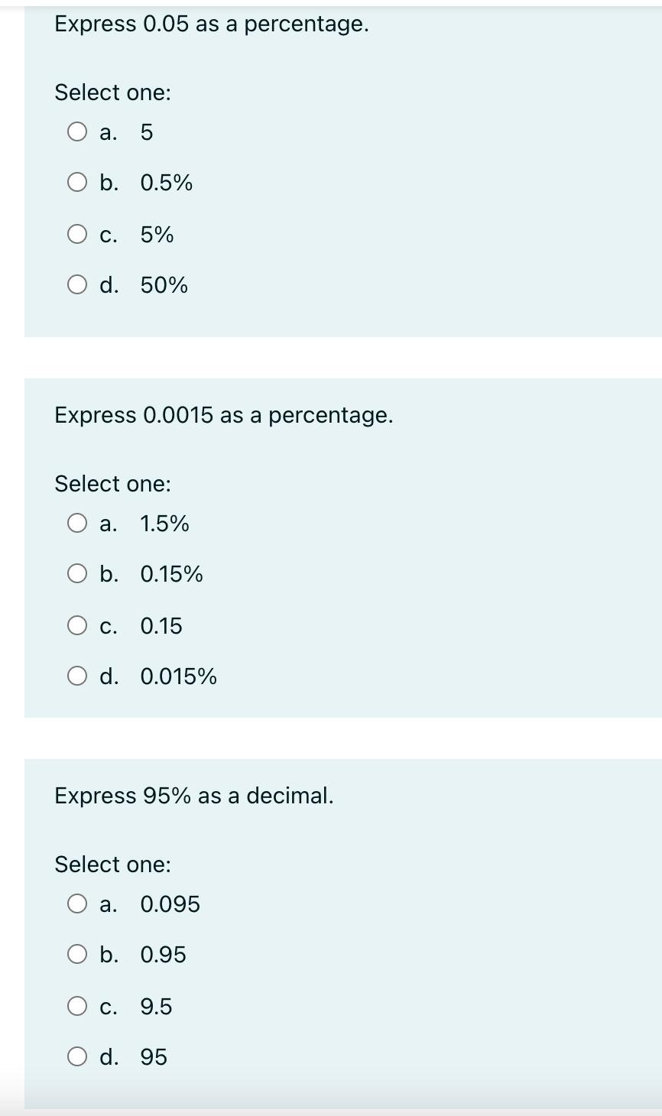Choose the 0.5% radio option
662x1116 pixels.
77,183
